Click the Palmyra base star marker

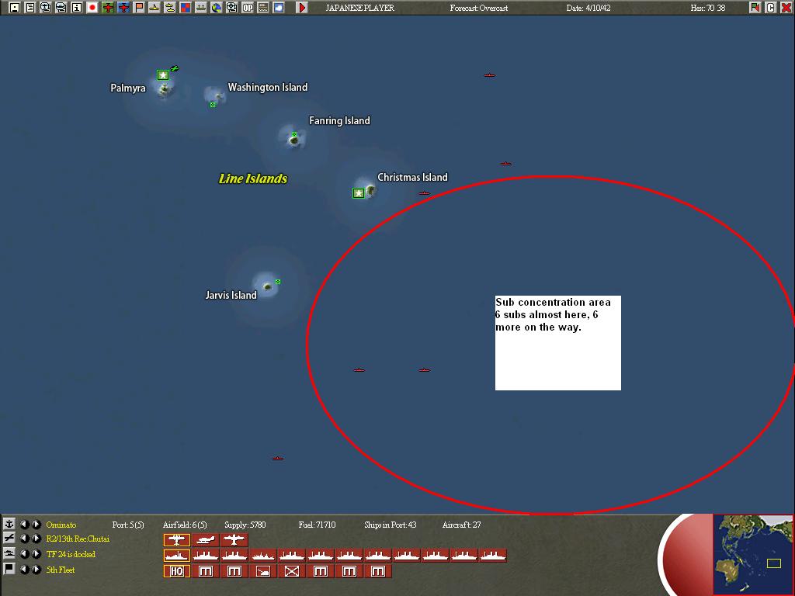tap(163, 75)
